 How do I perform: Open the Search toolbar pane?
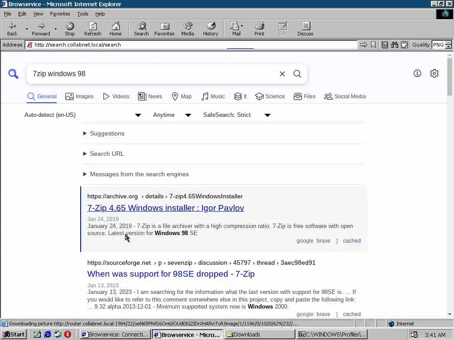click(141, 29)
